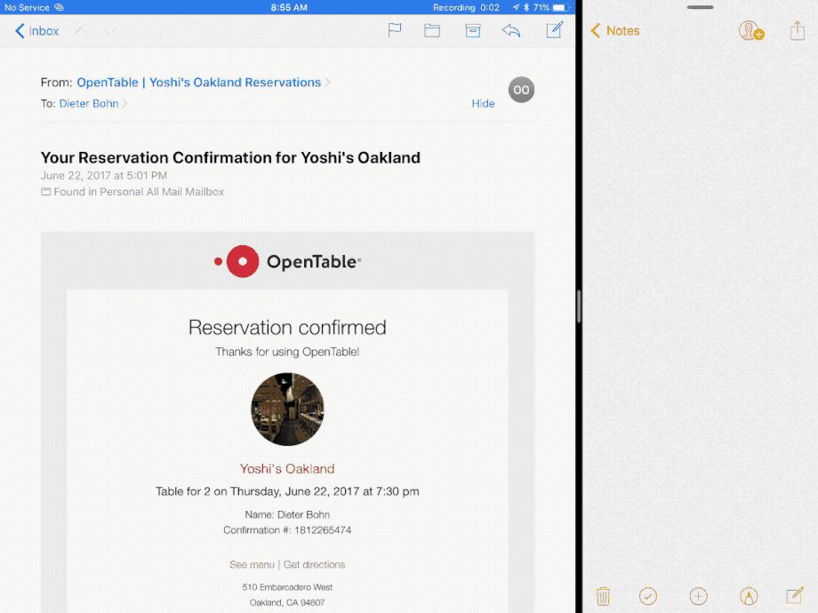818x613 pixels.
Task: Open the move to folder icon
Action: click(x=432, y=30)
